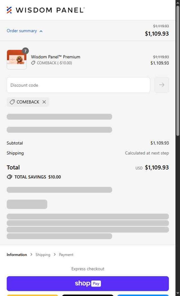Click the Total Savings tag icon

[x=10, y=177]
